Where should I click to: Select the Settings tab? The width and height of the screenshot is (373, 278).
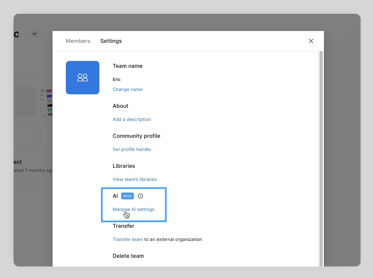click(111, 41)
